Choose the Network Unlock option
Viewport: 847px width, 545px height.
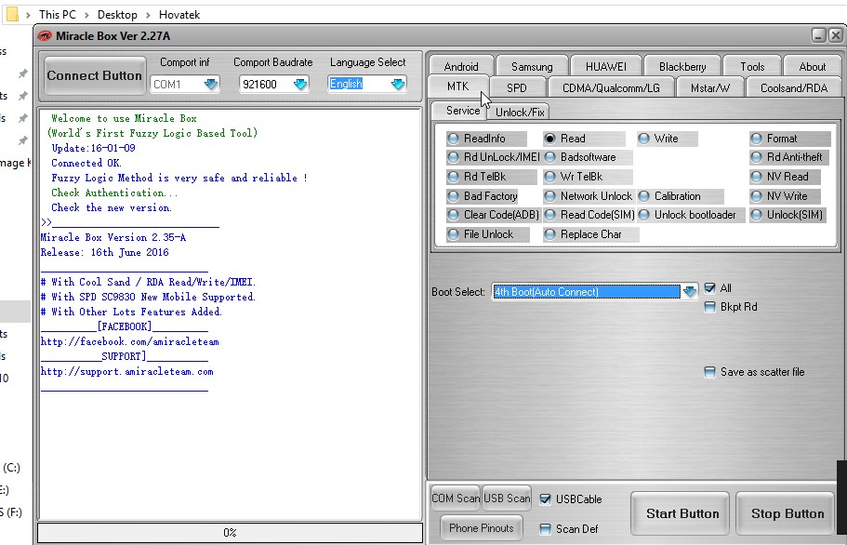click(x=550, y=196)
